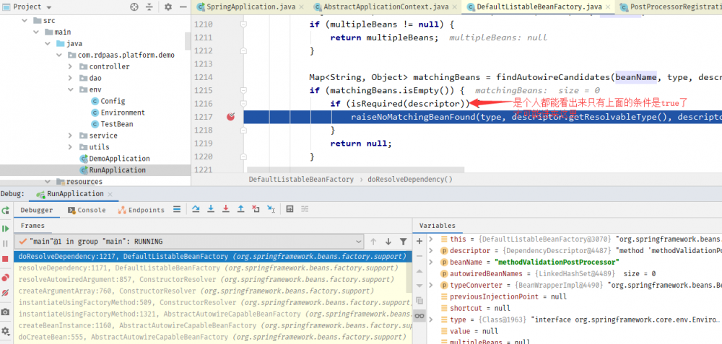The height and width of the screenshot is (344, 722).
Task: Open thread selector "main"@1 dropdown
Action: pos(190,242)
